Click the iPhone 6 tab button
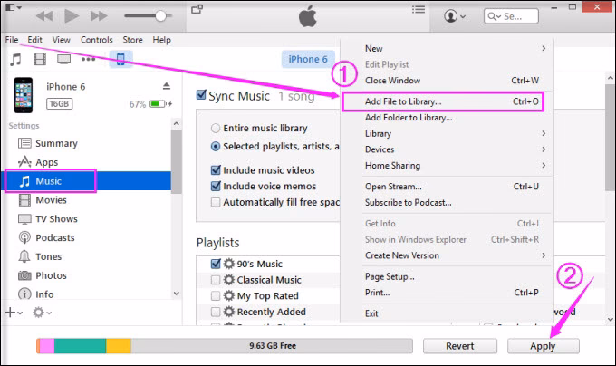This screenshot has width=616, height=366. tap(308, 59)
